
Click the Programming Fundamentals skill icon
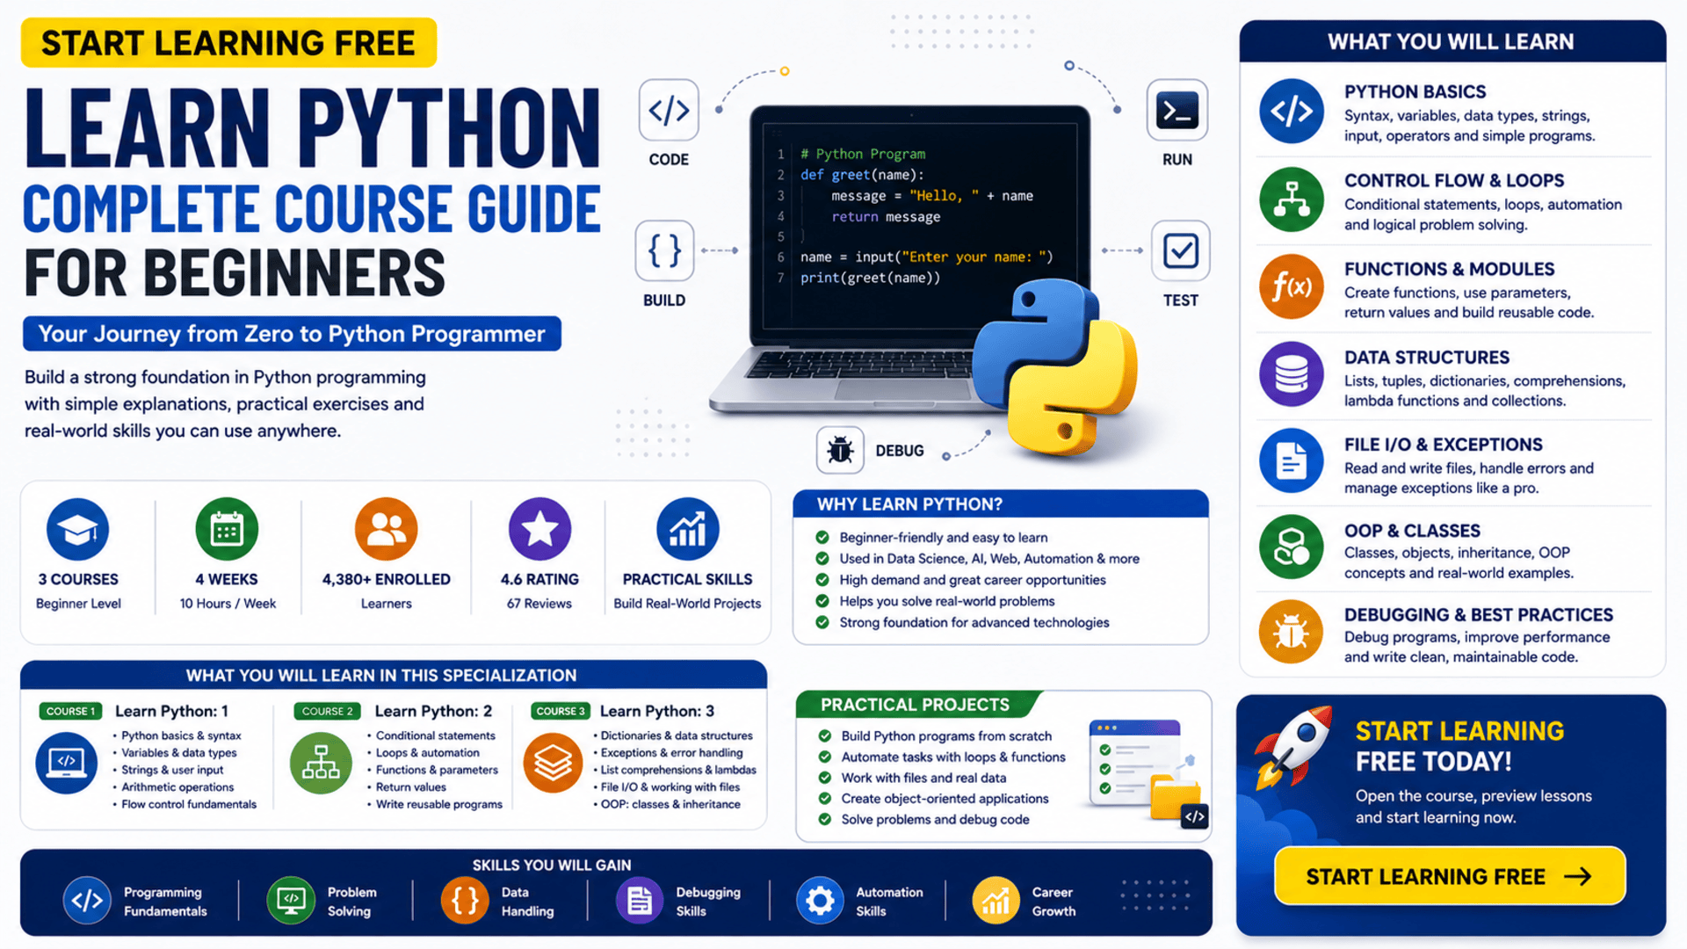click(87, 901)
